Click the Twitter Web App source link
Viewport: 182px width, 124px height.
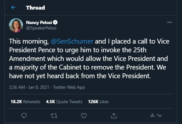[69, 87]
